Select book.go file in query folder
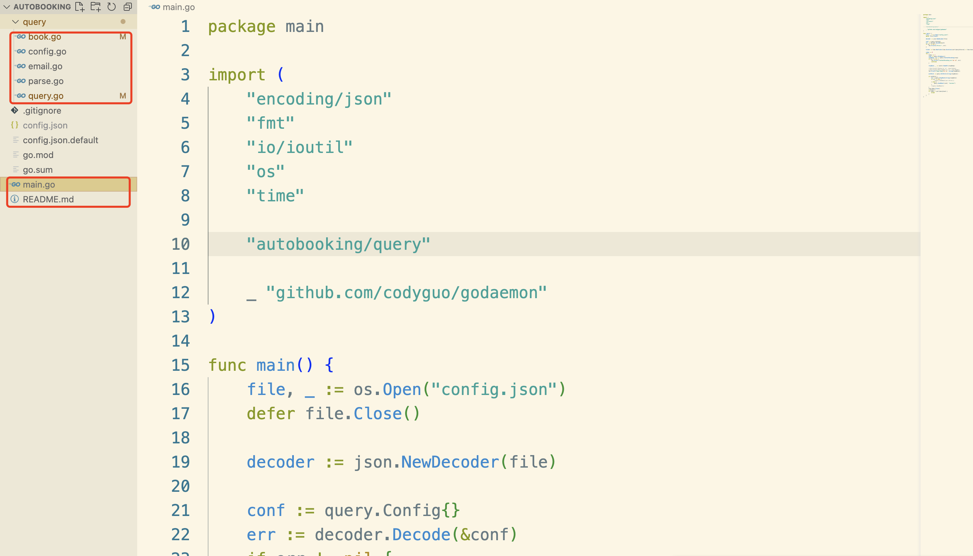Viewport: 973px width, 556px height. [x=44, y=36]
